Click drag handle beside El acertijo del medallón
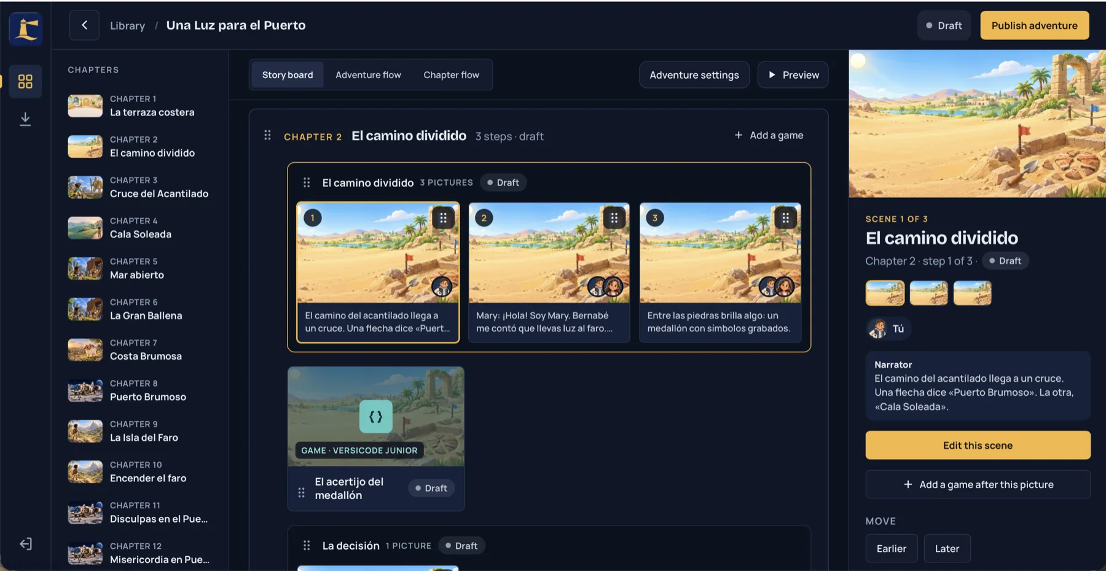The height and width of the screenshot is (571, 1106). coord(301,492)
